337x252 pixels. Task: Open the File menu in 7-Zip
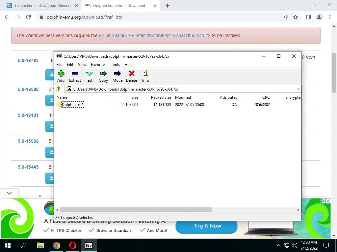point(59,65)
